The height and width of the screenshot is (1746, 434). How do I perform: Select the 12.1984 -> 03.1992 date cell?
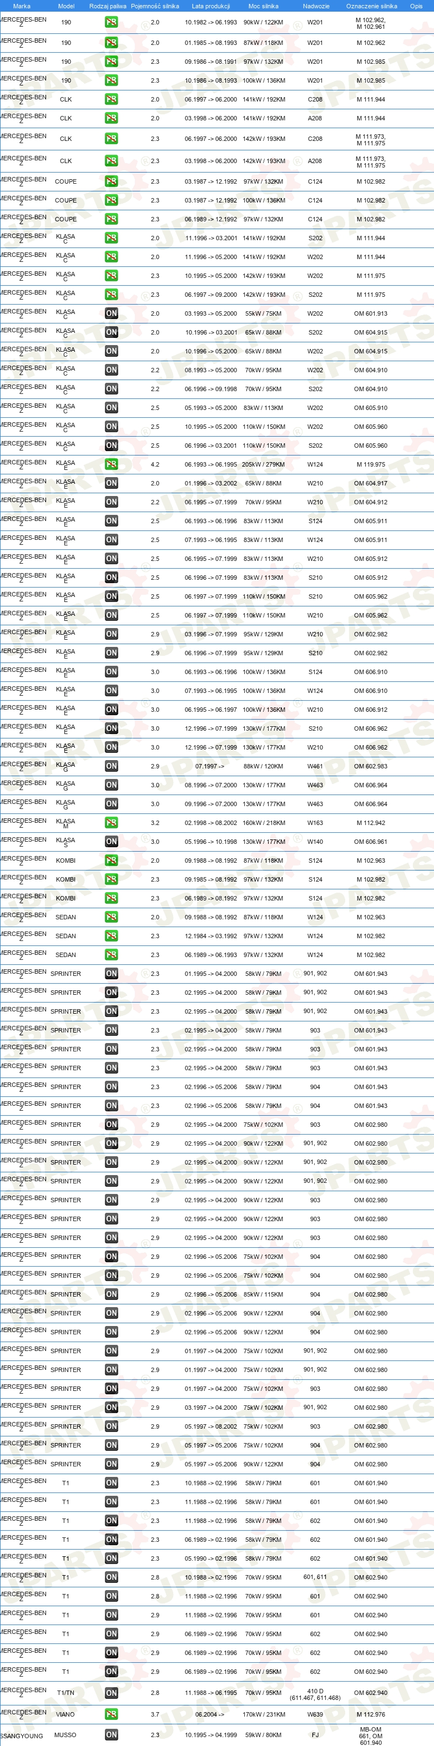pyautogui.click(x=211, y=937)
